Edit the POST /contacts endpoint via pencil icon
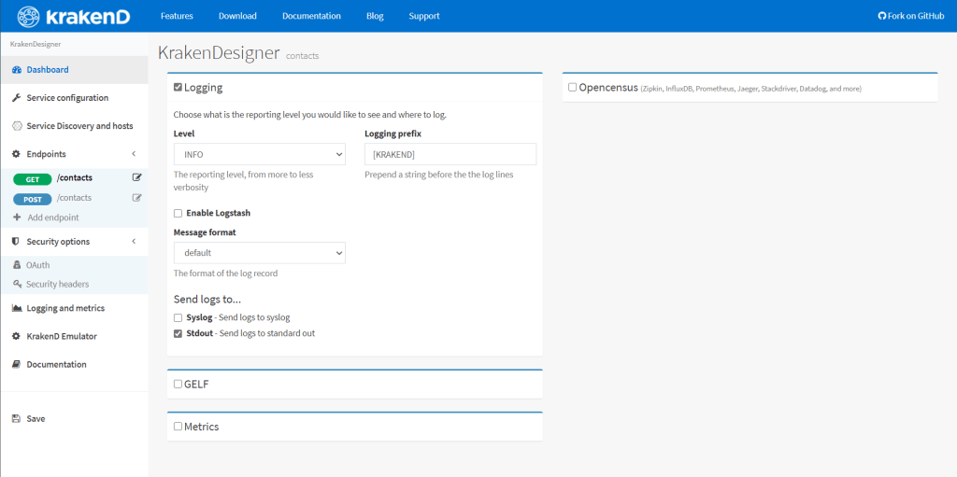This screenshot has height=477, width=957. pos(136,198)
